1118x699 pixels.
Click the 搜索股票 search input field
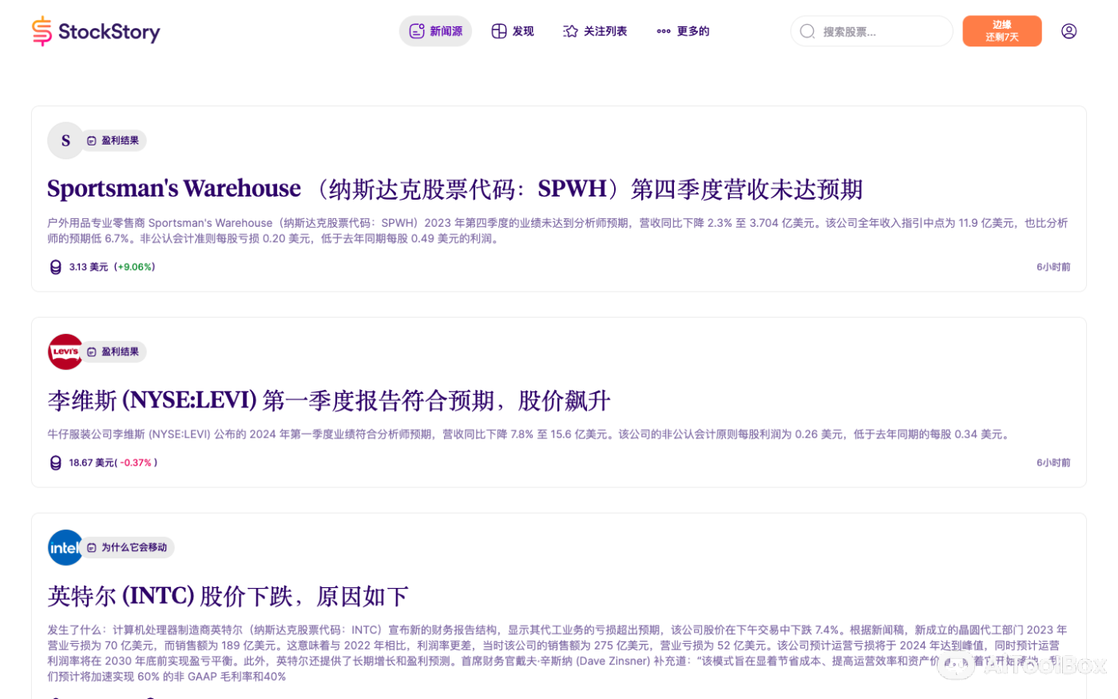[870, 30]
